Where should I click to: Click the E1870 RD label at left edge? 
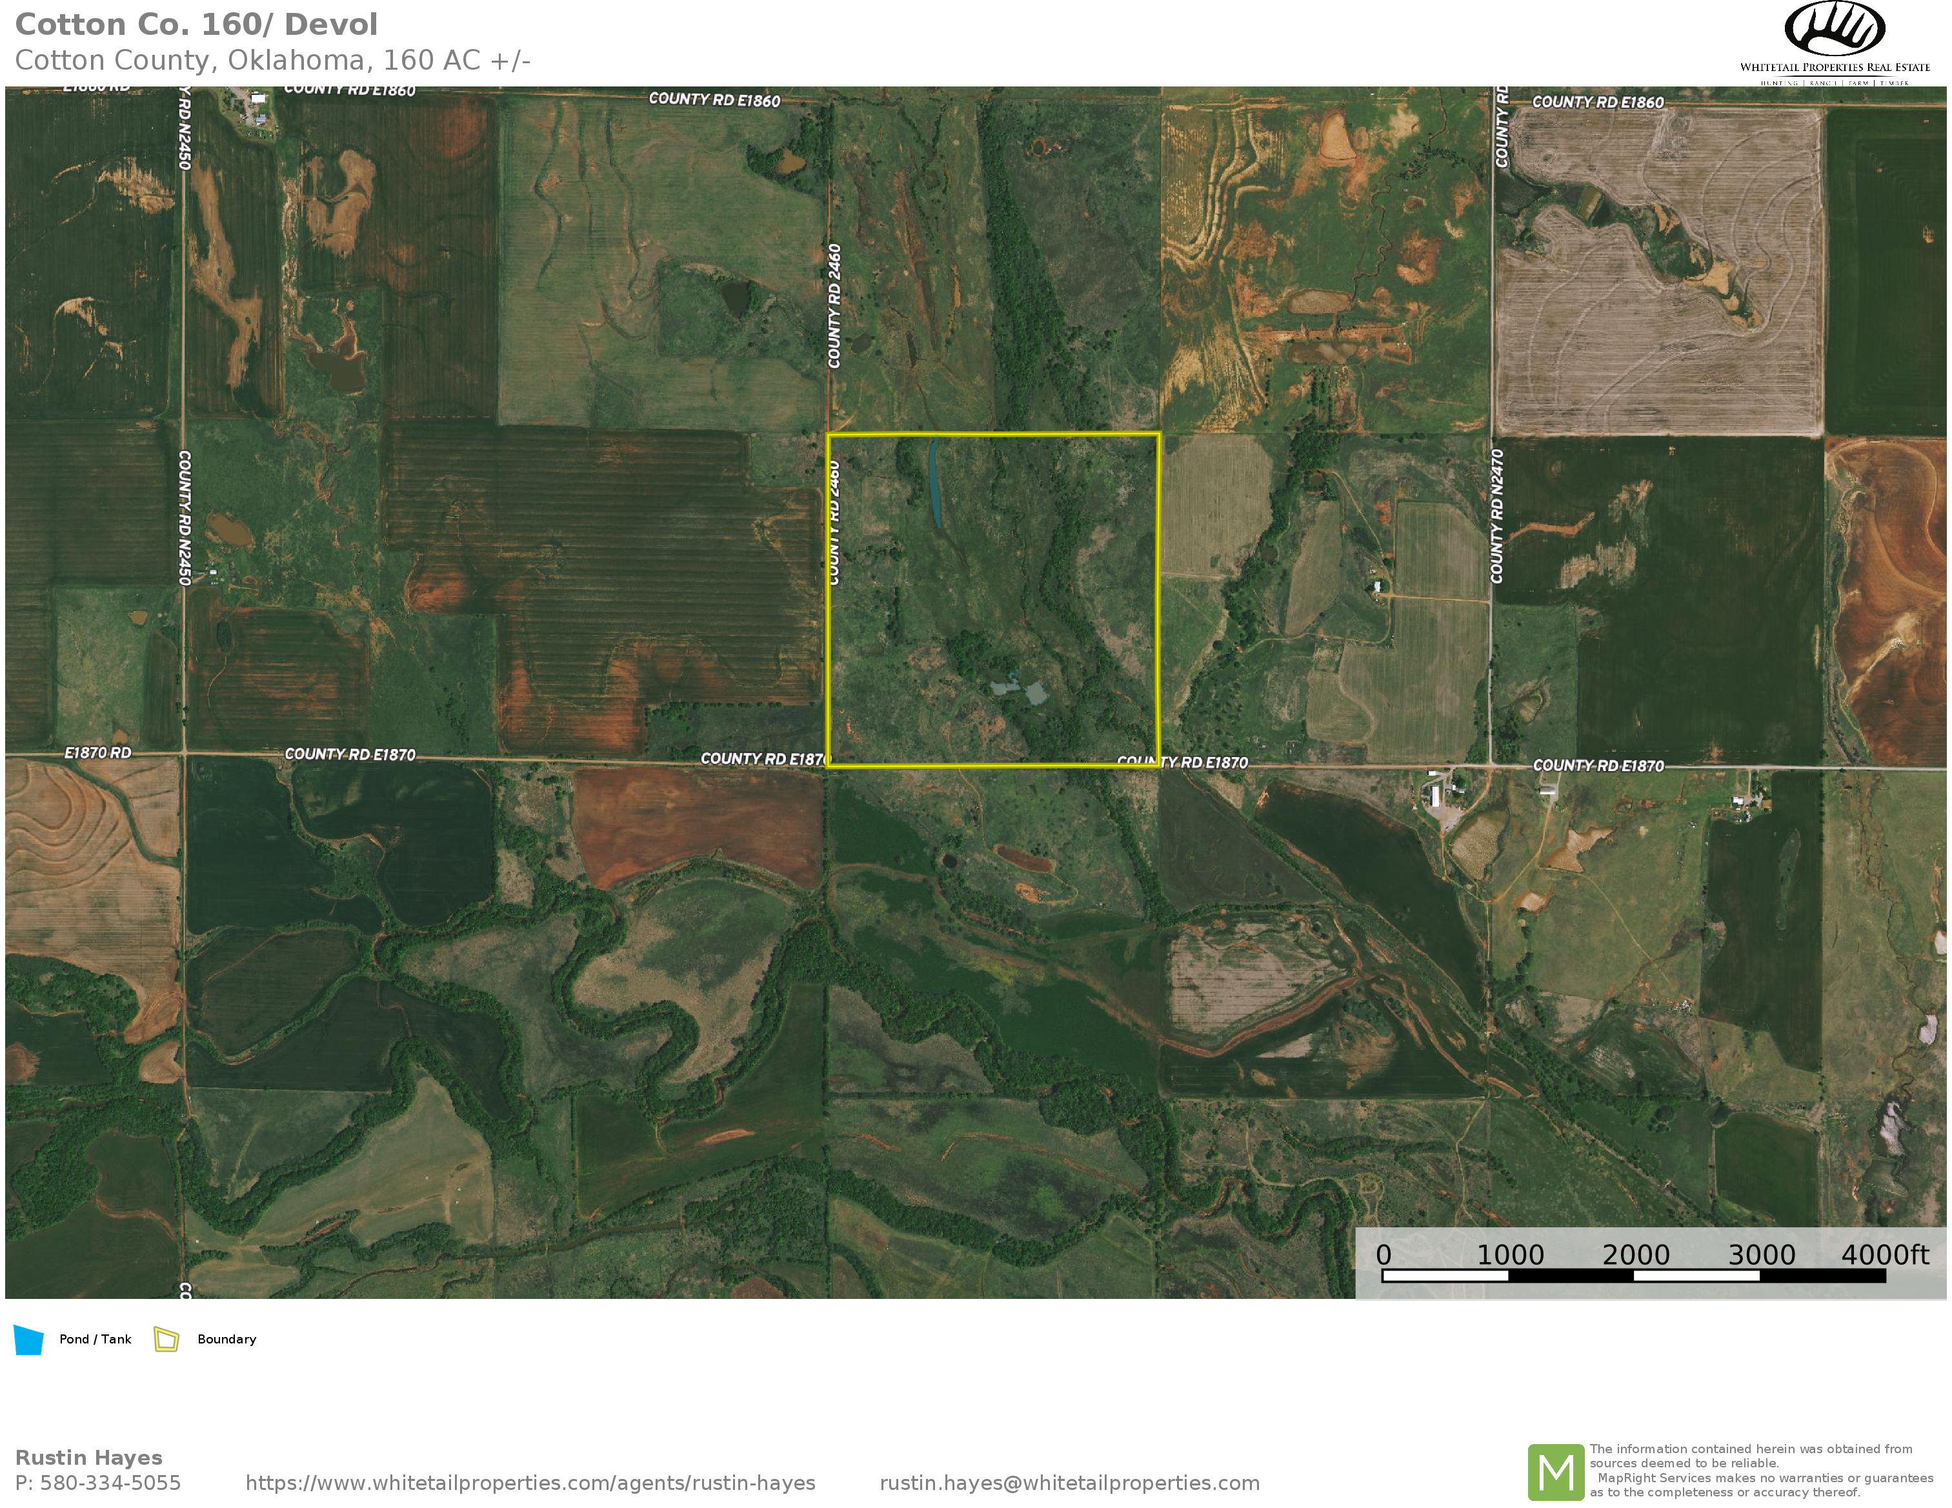tap(97, 752)
